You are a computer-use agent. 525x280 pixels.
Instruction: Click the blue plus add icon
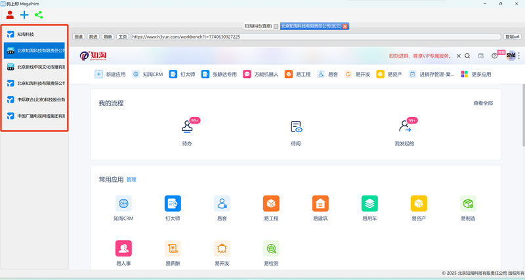(24, 14)
